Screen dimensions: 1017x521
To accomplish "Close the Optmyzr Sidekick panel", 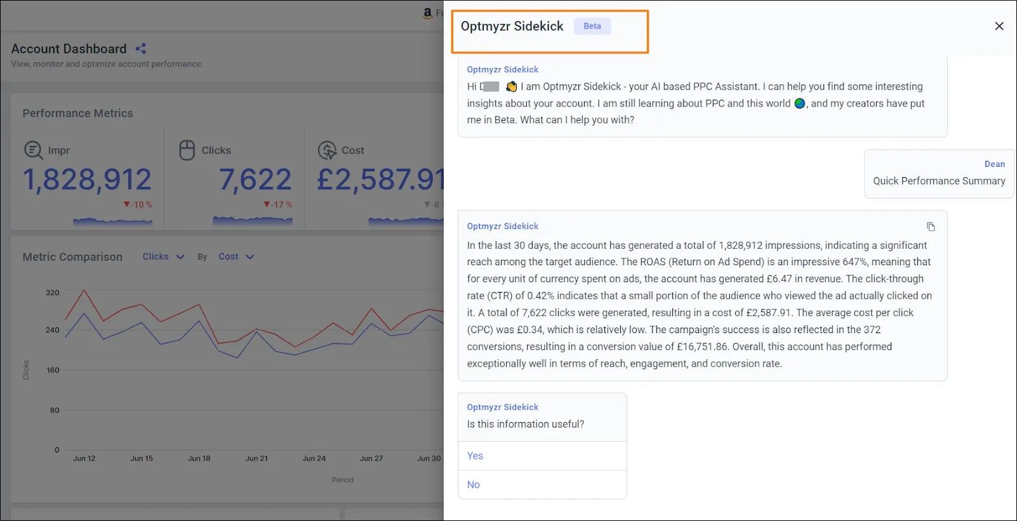I will (999, 26).
